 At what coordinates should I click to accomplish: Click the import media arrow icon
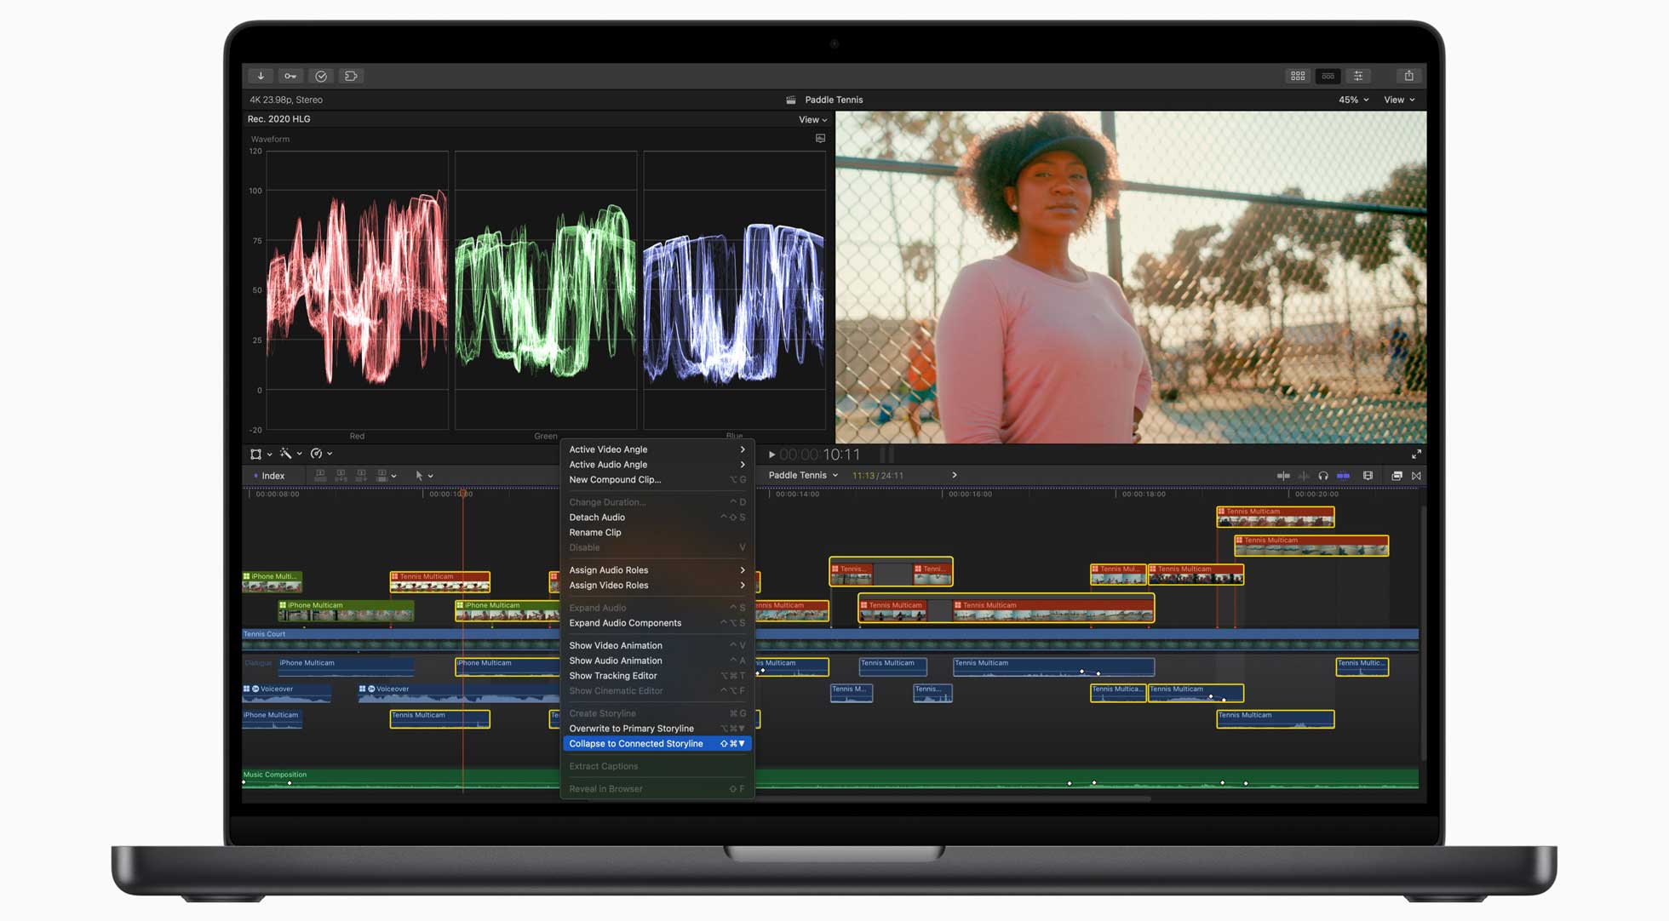[x=261, y=76]
